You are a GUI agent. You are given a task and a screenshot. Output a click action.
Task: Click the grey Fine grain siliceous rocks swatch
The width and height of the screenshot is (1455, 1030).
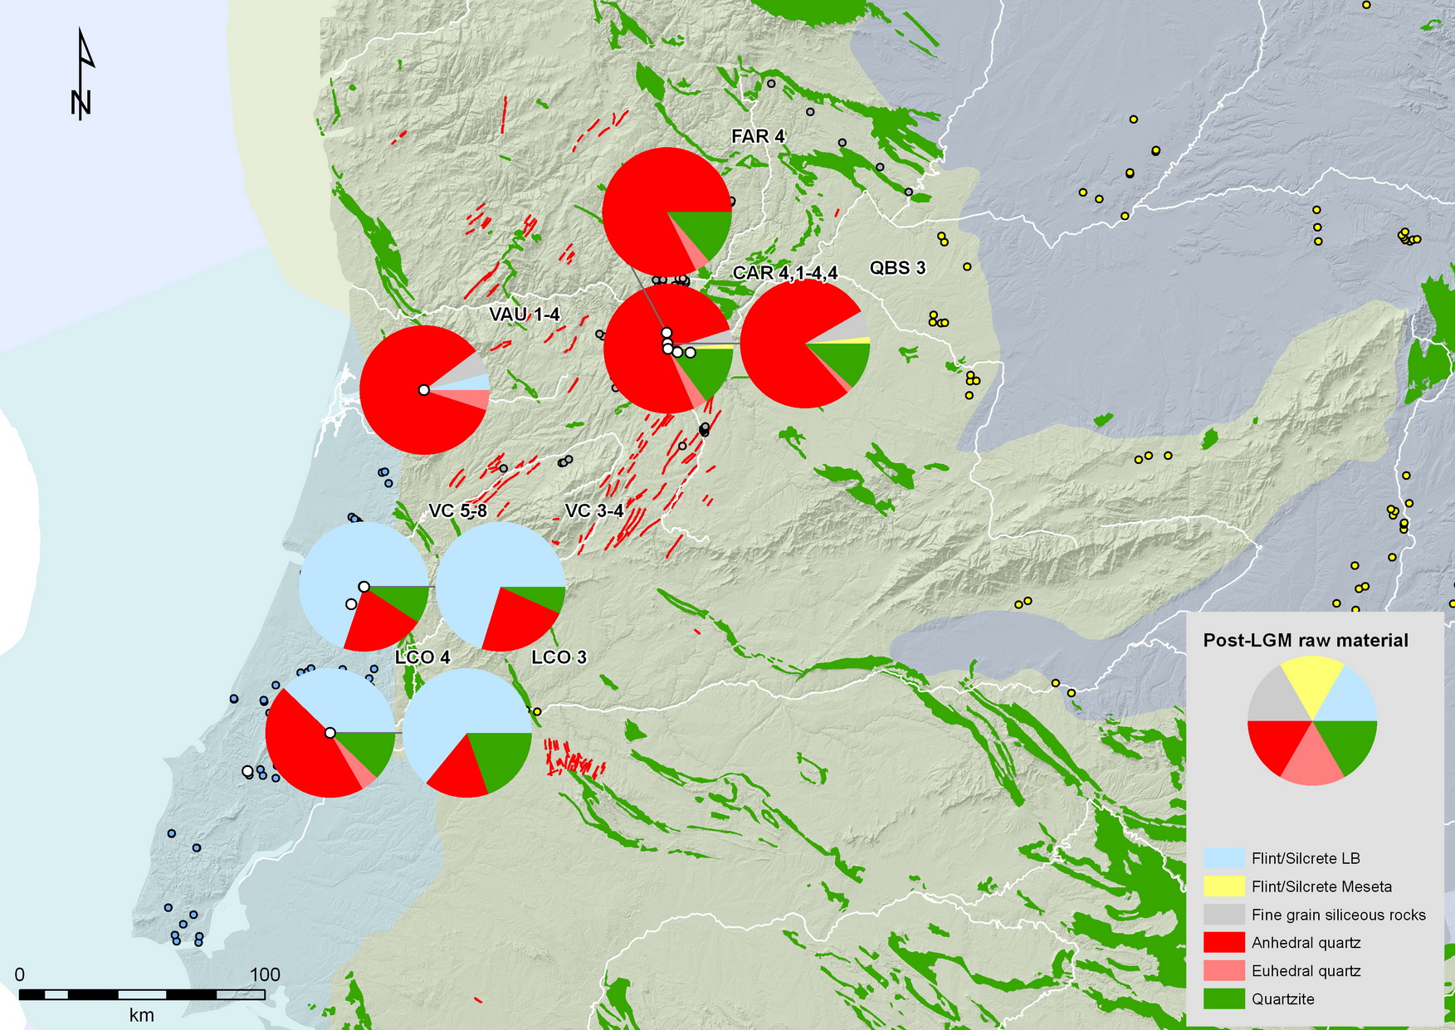click(1223, 915)
